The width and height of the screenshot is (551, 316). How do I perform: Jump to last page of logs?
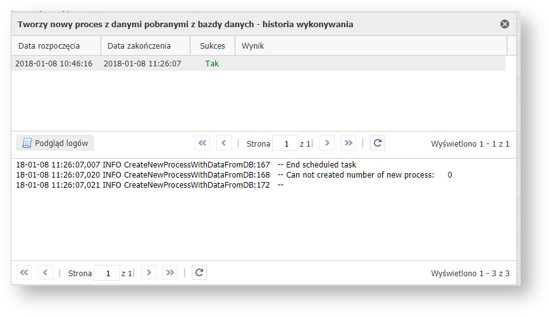[x=170, y=272]
